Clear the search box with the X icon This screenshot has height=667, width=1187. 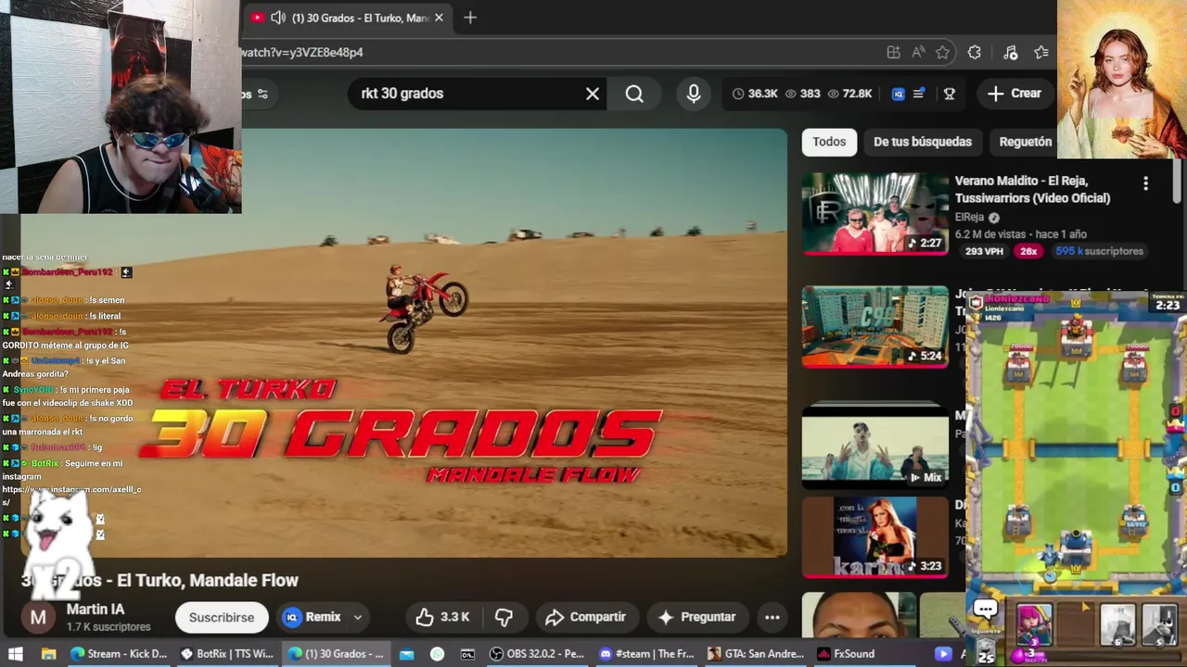(x=593, y=94)
